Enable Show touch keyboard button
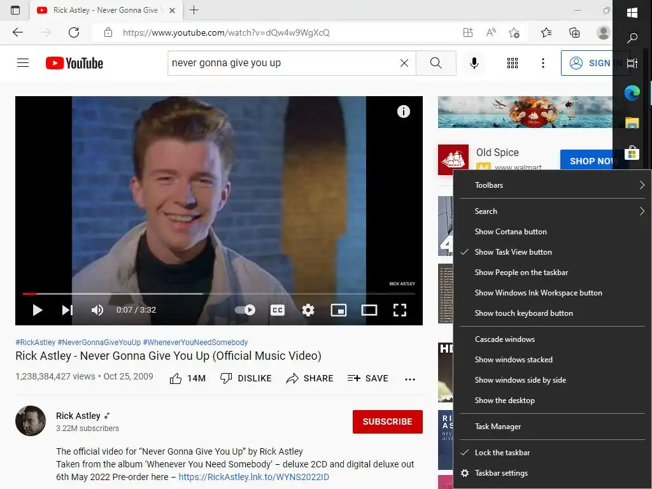The width and height of the screenshot is (652, 489). pyautogui.click(x=553, y=313)
